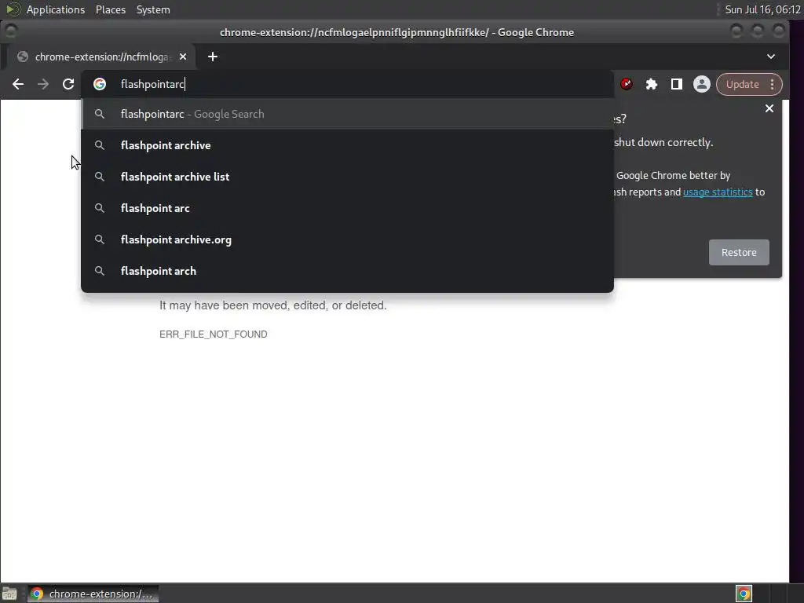
Task: Click the clock showing Sun Jul 16
Action: coord(762,9)
